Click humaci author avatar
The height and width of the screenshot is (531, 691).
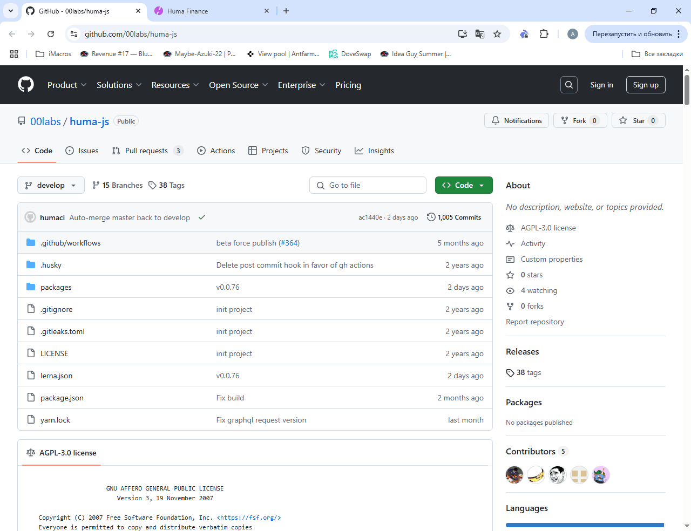(x=30, y=217)
